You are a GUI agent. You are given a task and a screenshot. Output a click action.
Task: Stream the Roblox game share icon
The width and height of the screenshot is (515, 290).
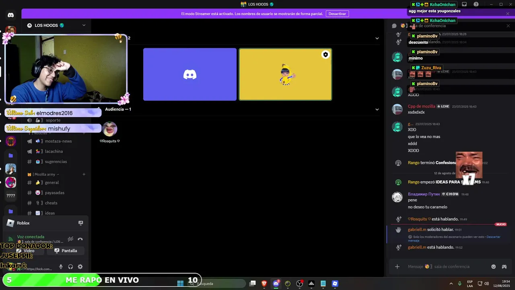coord(80,223)
